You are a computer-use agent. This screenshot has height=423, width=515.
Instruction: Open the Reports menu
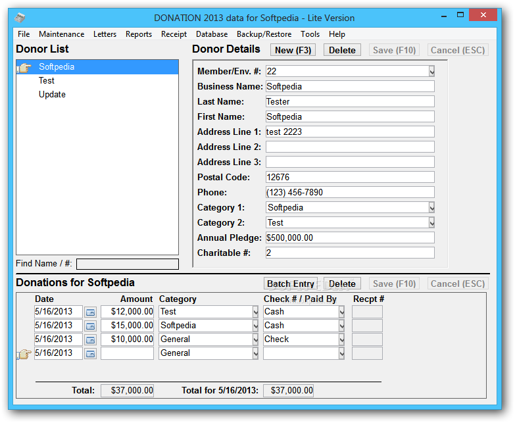coord(139,34)
